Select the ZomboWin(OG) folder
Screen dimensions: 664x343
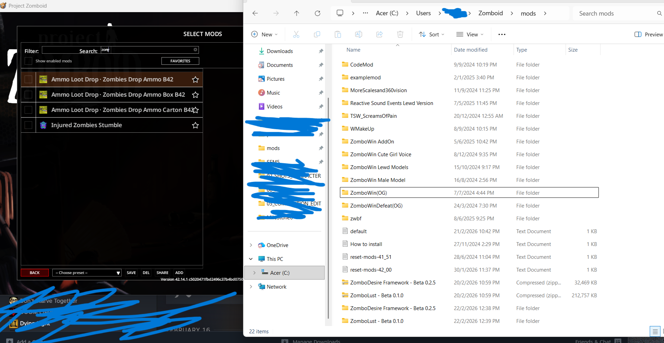coord(469,193)
